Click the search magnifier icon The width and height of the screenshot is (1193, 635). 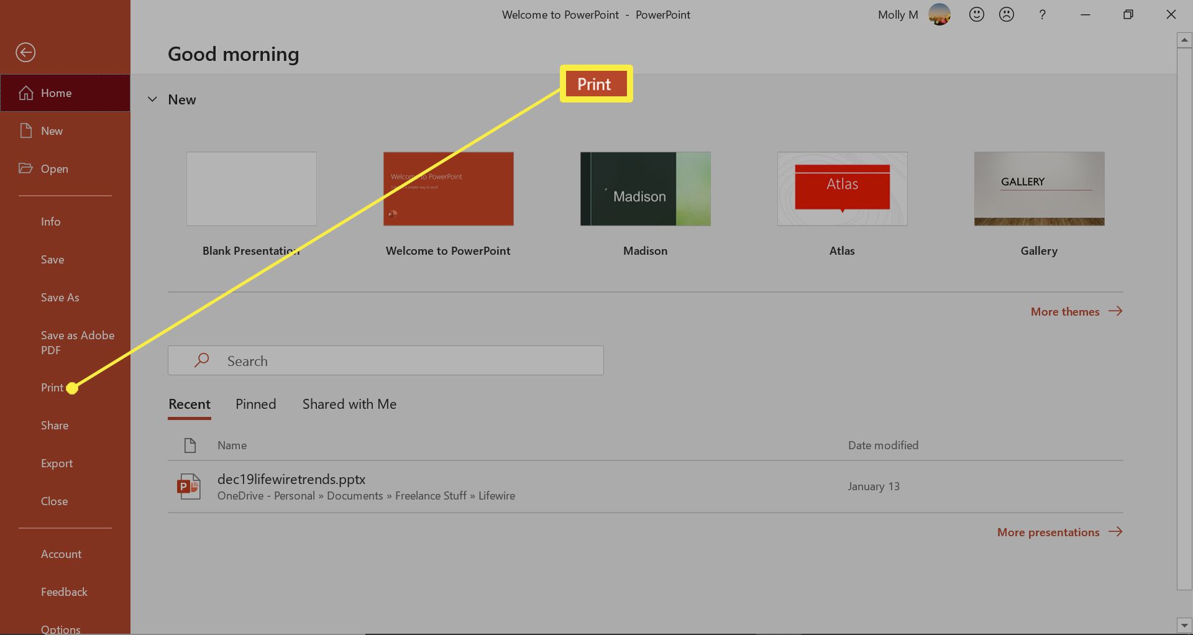click(201, 360)
